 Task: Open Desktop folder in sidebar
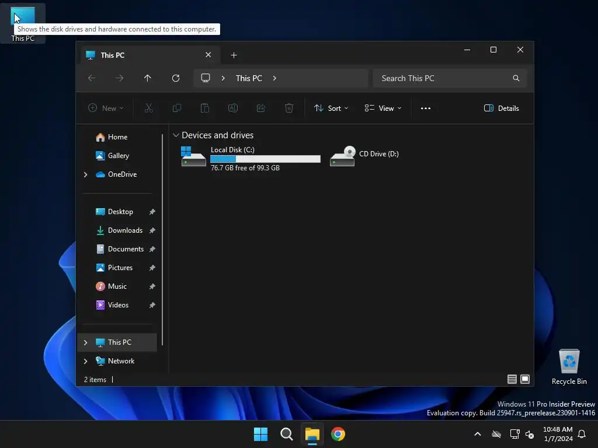114,212
